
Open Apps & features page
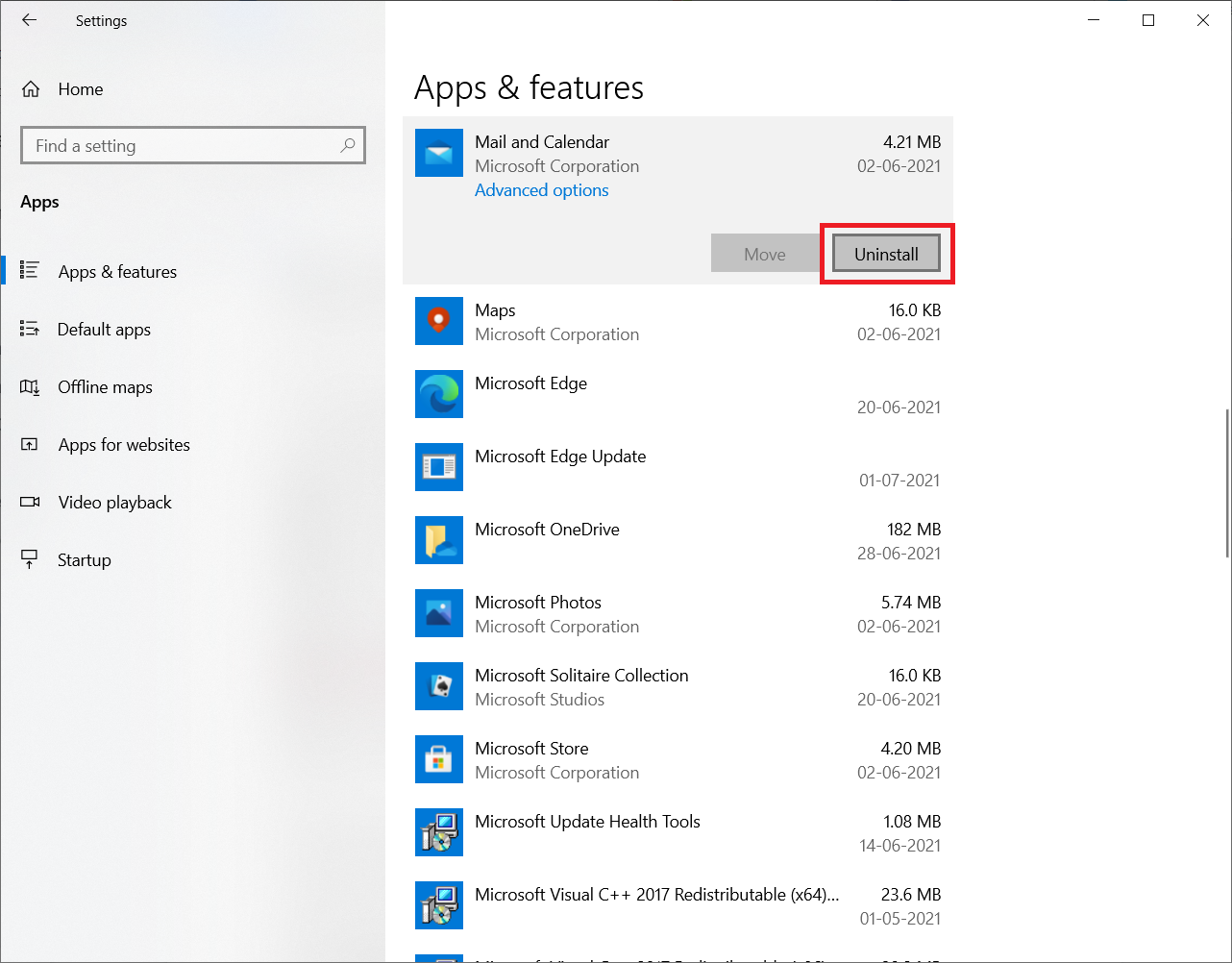[x=117, y=272]
